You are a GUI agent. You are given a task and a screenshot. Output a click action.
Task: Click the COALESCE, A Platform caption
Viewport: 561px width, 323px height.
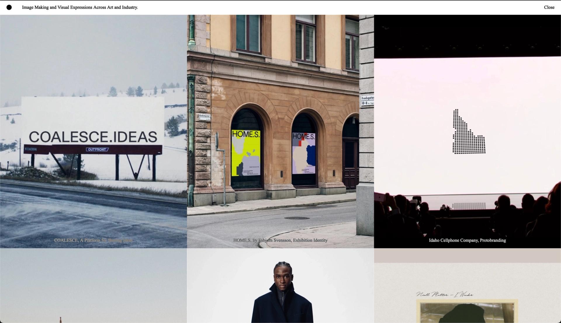pyautogui.click(x=93, y=240)
